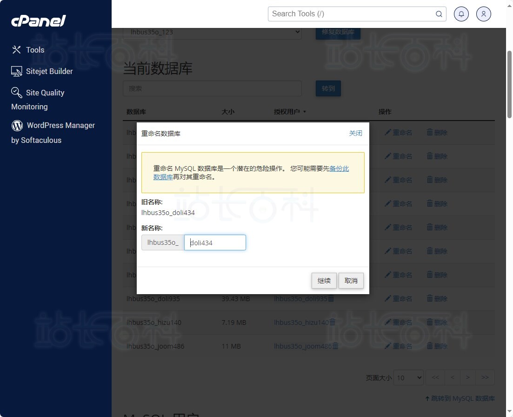Click the next page arrow in pagination
Viewport: 513px width, 417px height.
[468, 377]
